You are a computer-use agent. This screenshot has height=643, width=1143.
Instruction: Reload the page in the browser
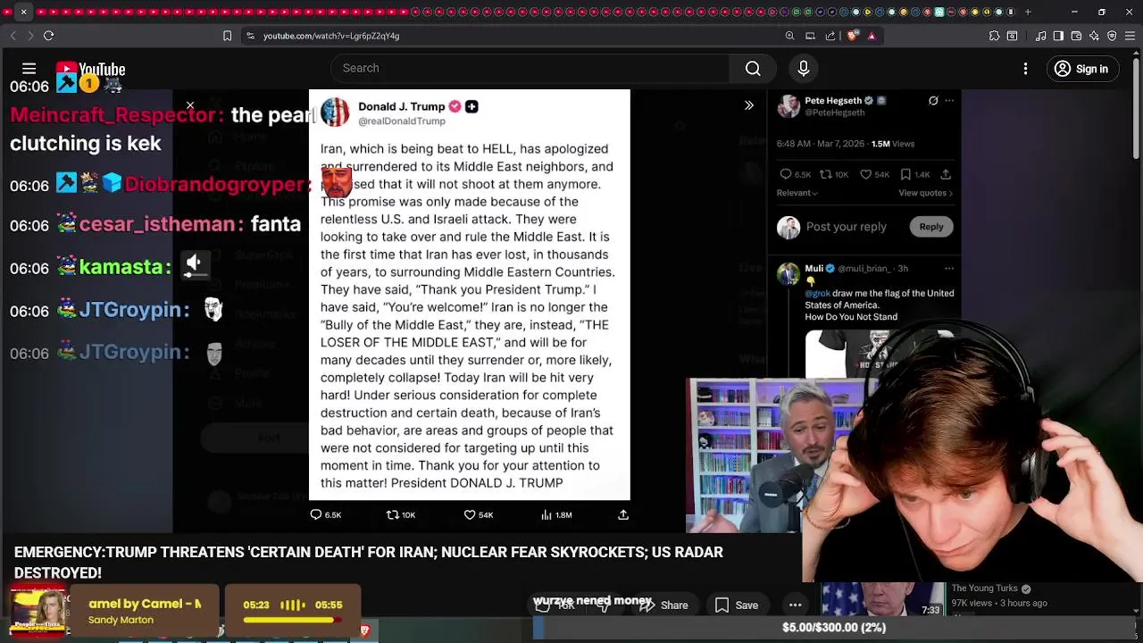48,36
